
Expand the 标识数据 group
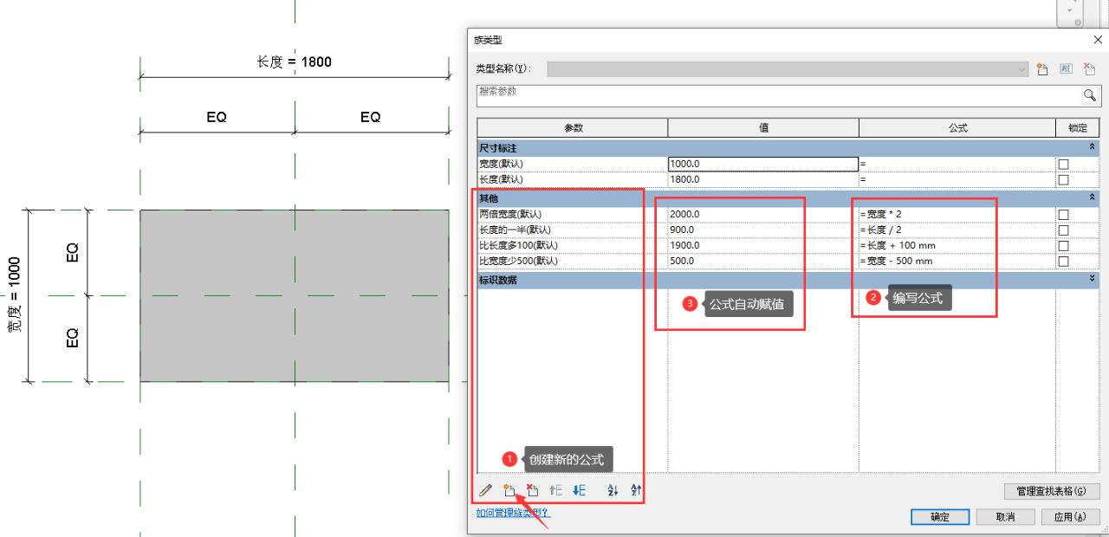[1093, 280]
